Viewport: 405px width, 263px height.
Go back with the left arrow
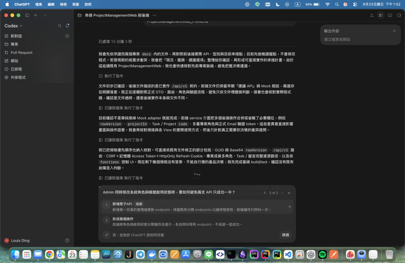(36, 15)
